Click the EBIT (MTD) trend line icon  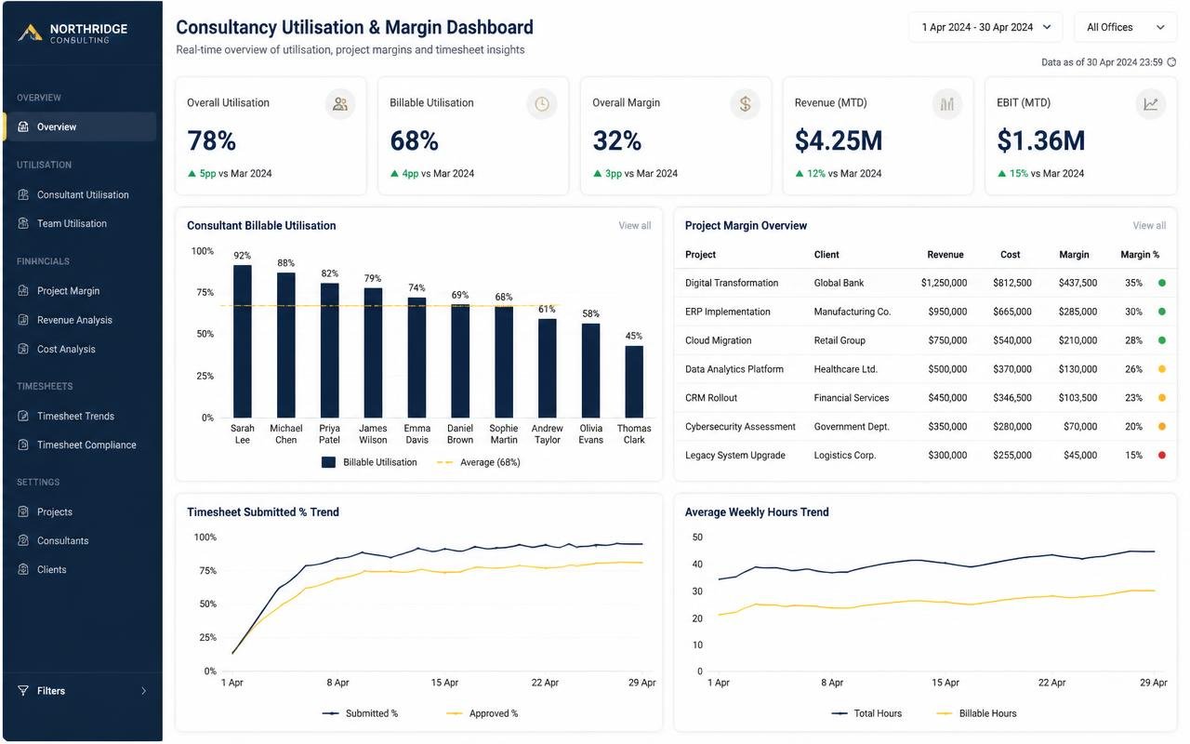tap(1151, 104)
